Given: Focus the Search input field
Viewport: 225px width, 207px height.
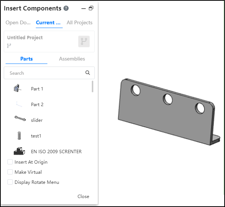Looking at the screenshot, I should (x=49, y=73).
